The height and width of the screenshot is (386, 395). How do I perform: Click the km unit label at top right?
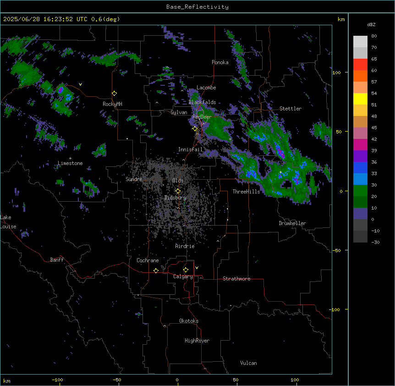(x=341, y=19)
